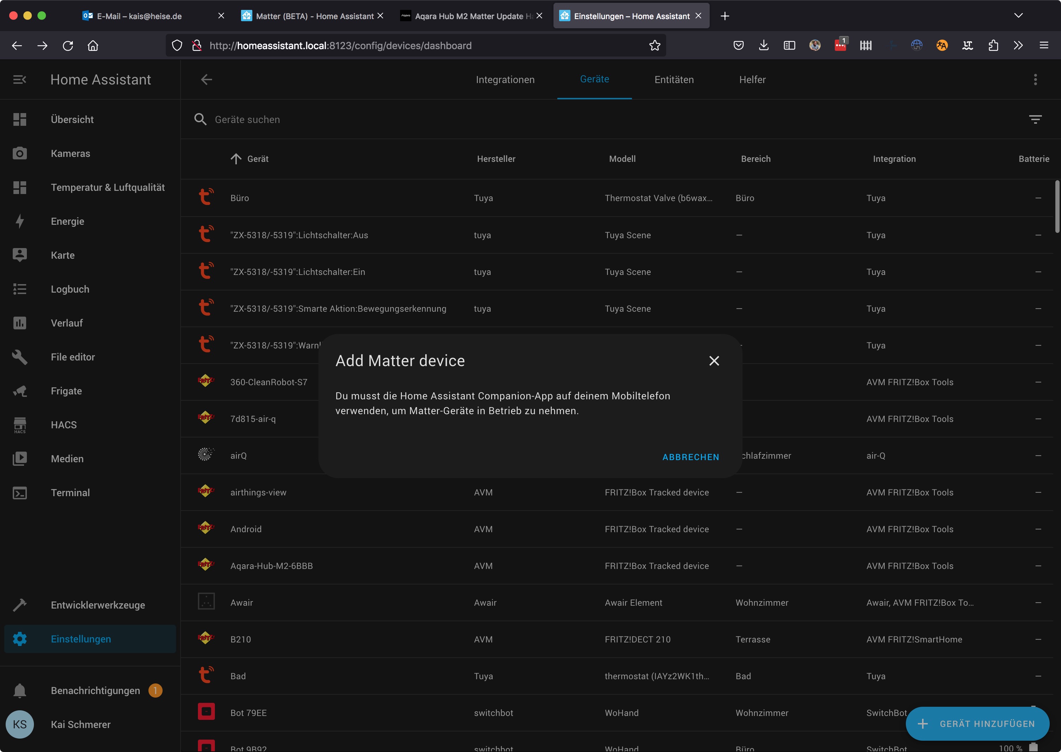Image resolution: width=1061 pixels, height=752 pixels.
Task: Open Frigate in the sidebar
Action: (66, 391)
